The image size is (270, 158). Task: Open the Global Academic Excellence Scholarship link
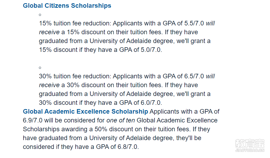pyautogui.click(x=85, y=111)
